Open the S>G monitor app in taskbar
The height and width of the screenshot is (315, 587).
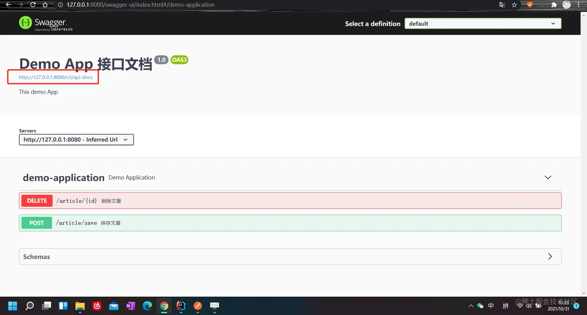point(215,306)
